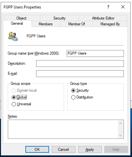This screenshot has height=157, width=132.
Task: Click the Apply button
Action: (90, 150)
